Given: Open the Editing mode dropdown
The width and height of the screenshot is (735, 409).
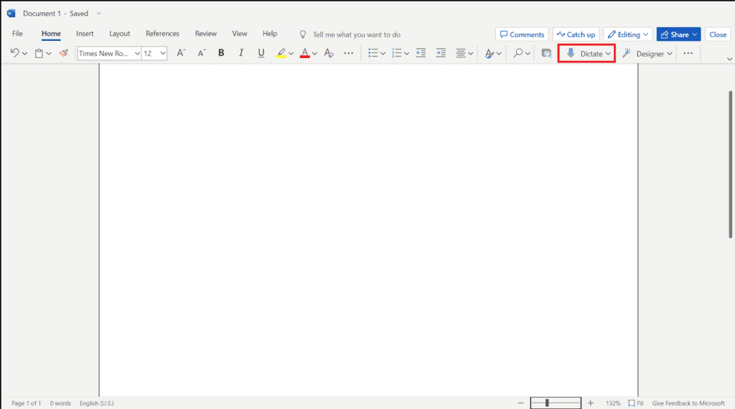Looking at the screenshot, I should click(x=628, y=34).
